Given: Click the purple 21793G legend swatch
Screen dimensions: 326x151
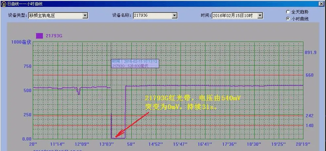Looking at the screenshot, I should coord(40,36).
